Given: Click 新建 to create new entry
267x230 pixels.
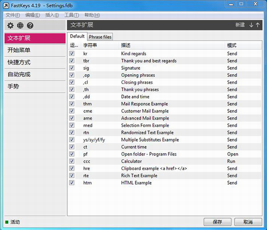Looking at the screenshot, I should [x=240, y=25].
